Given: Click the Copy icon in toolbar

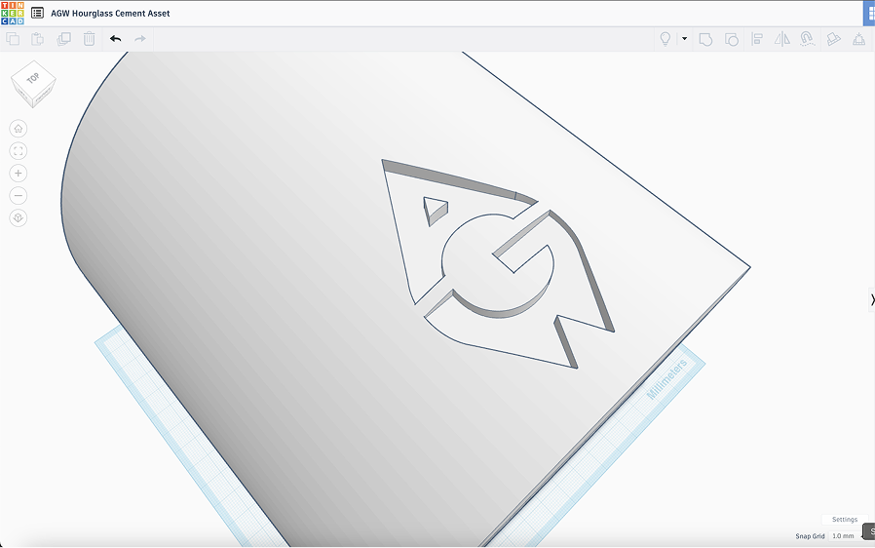Looking at the screenshot, I should point(13,39).
